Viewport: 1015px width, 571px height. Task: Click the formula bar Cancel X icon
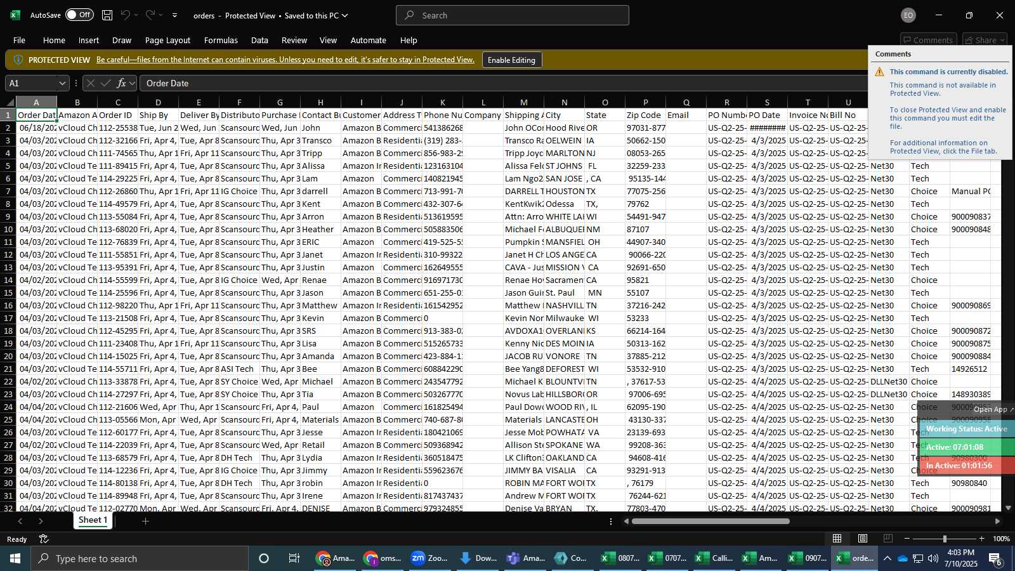pyautogui.click(x=91, y=83)
